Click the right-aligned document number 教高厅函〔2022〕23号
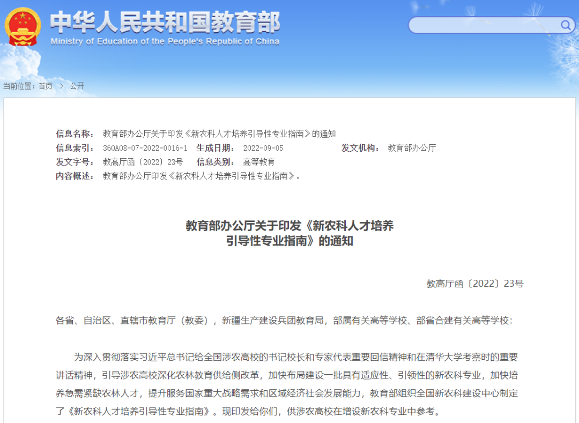The width and height of the screenshot is (579, 423). pos(475,284)
